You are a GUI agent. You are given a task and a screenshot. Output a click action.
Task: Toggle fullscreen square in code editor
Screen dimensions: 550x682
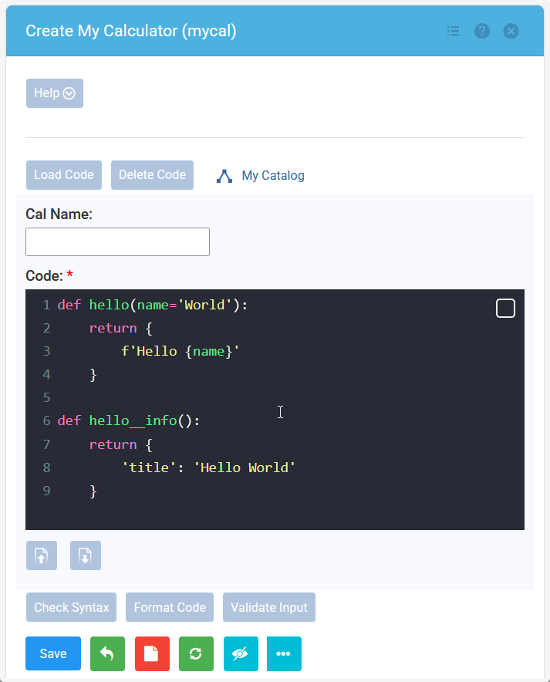(x=505, y=309)
